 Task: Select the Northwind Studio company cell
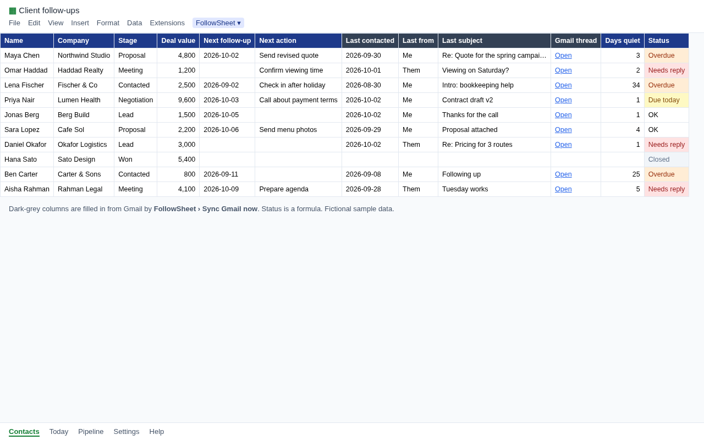84,56
